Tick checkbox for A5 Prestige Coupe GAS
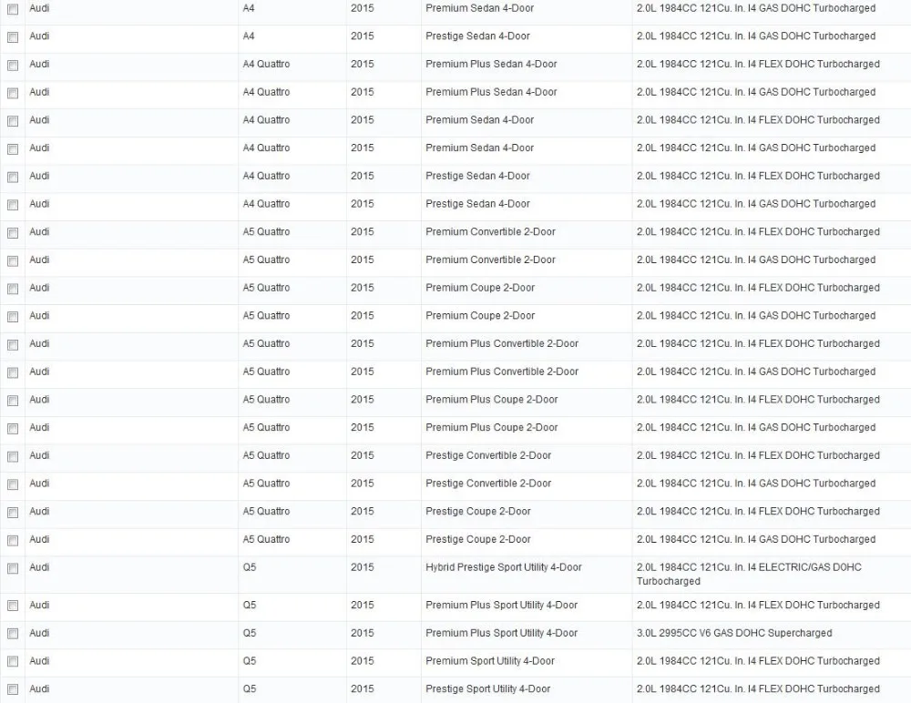The height and width of the screenshot is (703, 911). pos(13,541)
